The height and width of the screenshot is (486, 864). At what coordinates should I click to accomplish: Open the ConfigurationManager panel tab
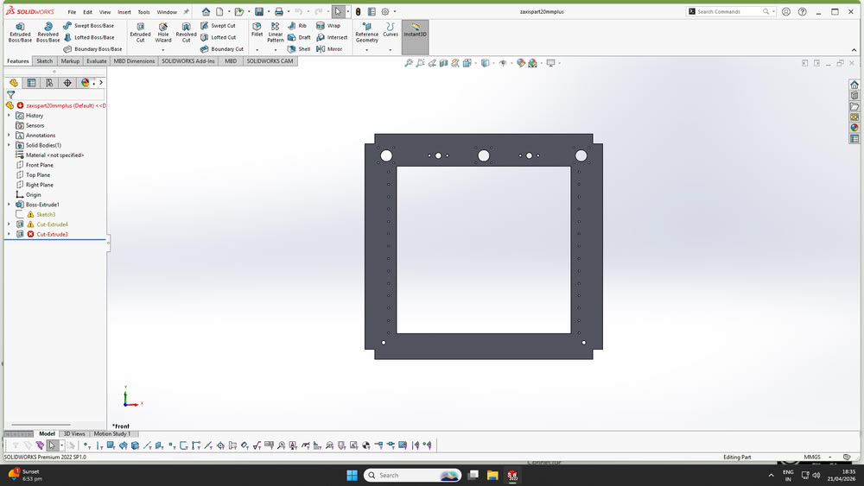tap(49, 83)
